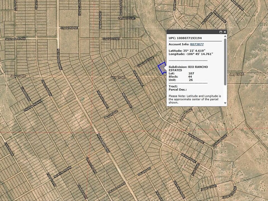
Task: Click the Pleiades Rd street label
Action: tap(144, 172)
